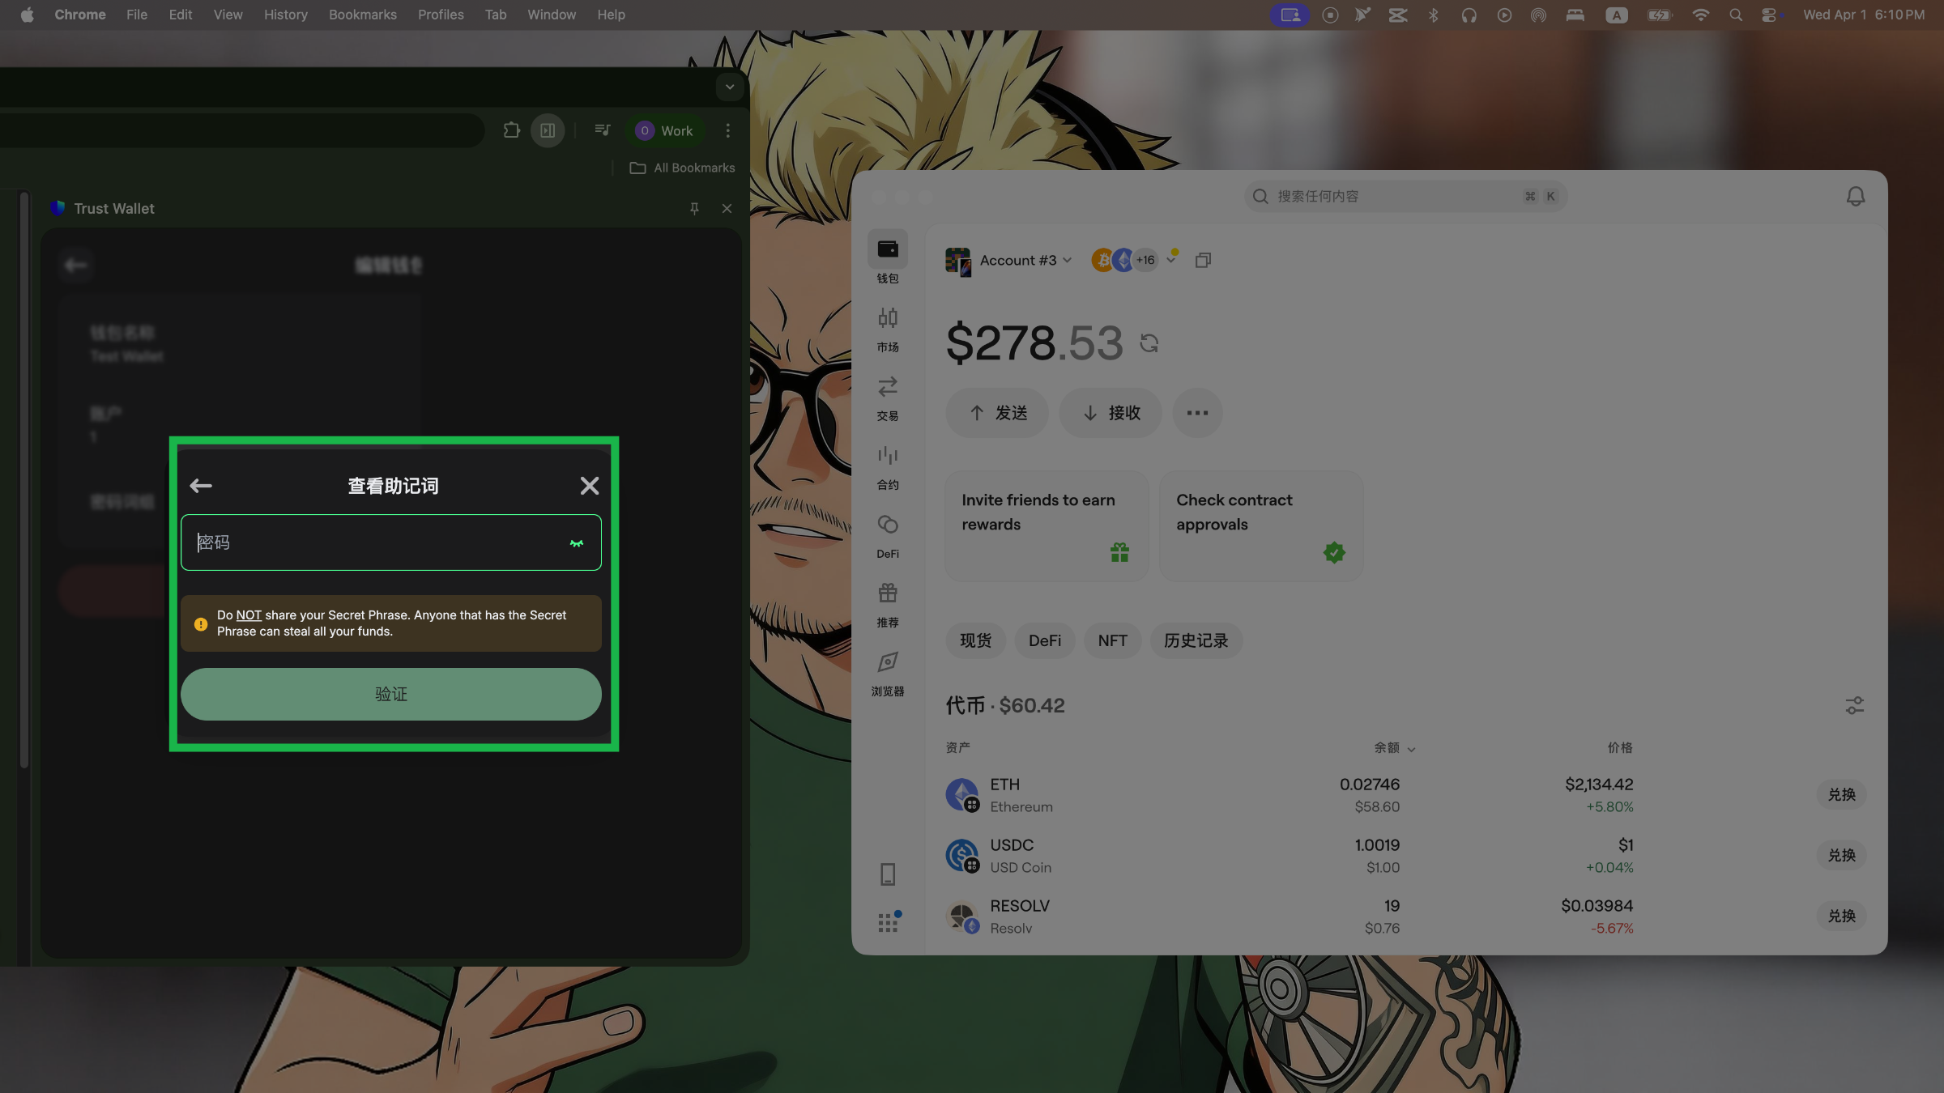1944x1093 pixels.
Task: Open the ETH Ethereum asset row
Action: point(1405,795)
